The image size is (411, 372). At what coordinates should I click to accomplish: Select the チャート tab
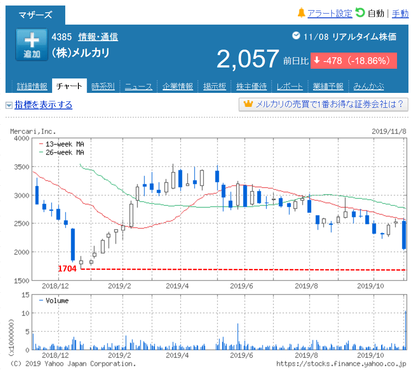pyautogui.click(x=69, y=86)
